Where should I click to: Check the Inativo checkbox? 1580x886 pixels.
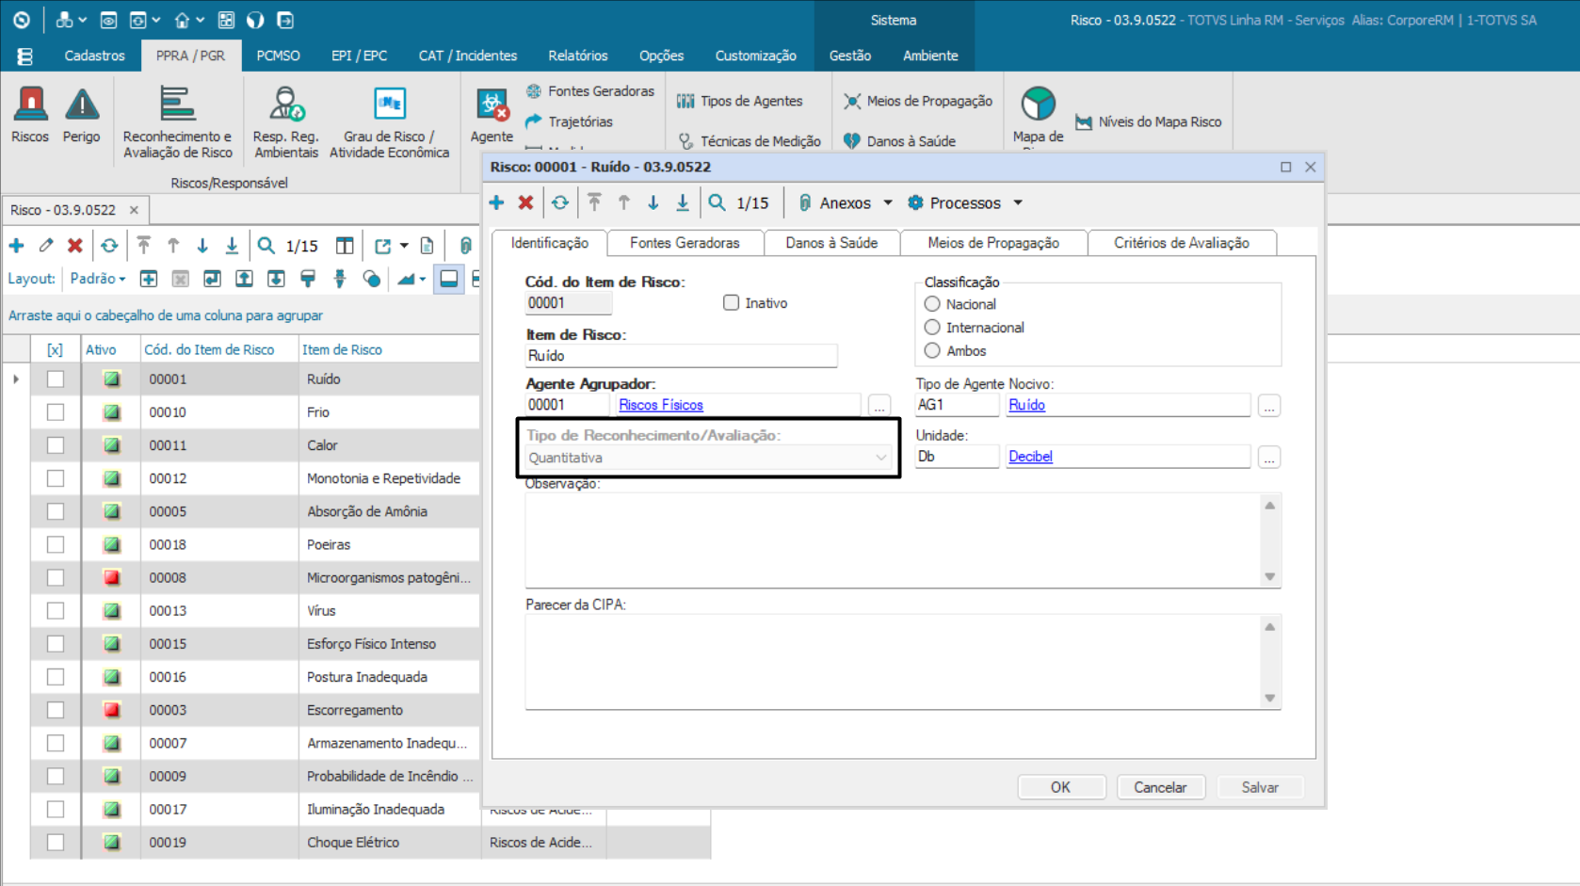tap(731, 303)
